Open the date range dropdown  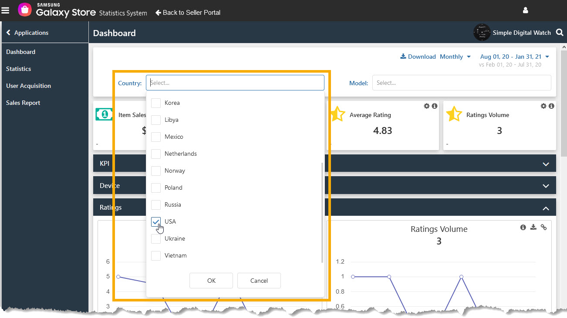point(514,57)
